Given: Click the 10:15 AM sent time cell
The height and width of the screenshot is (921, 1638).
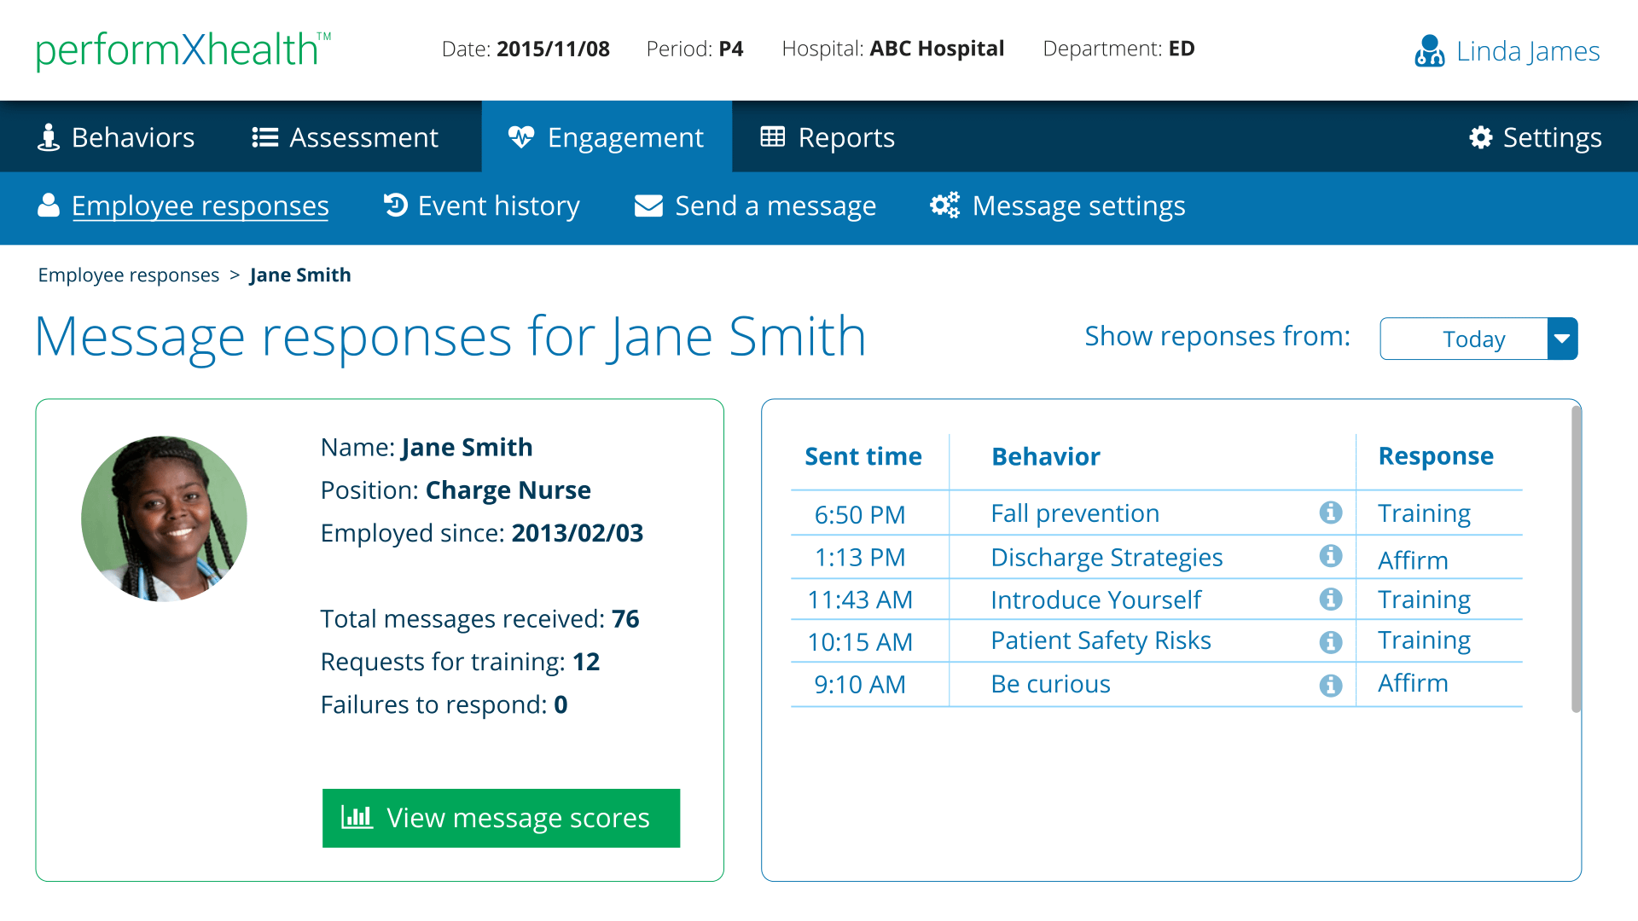Looking at the screenshot, I should [x=860, y=641].
